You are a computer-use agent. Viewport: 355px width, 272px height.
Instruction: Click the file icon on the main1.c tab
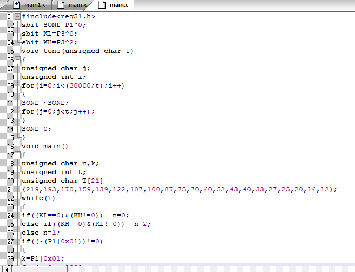coord(16,5)
